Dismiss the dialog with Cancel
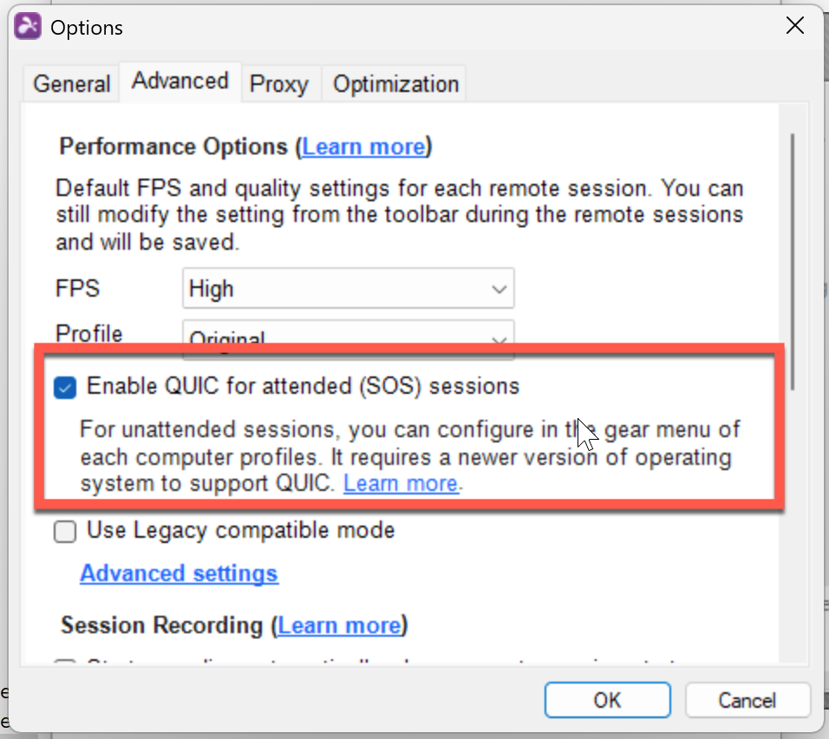The height and width of the screenshot is (739, 829). click(x=747, y=700)
